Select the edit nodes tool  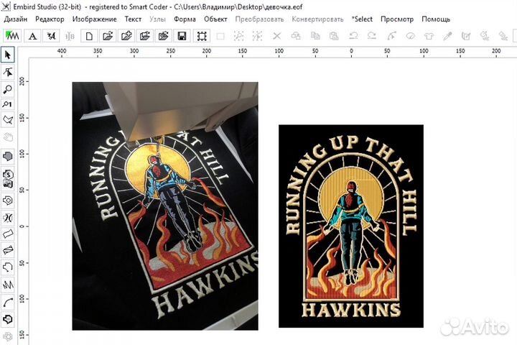(8, 73)
